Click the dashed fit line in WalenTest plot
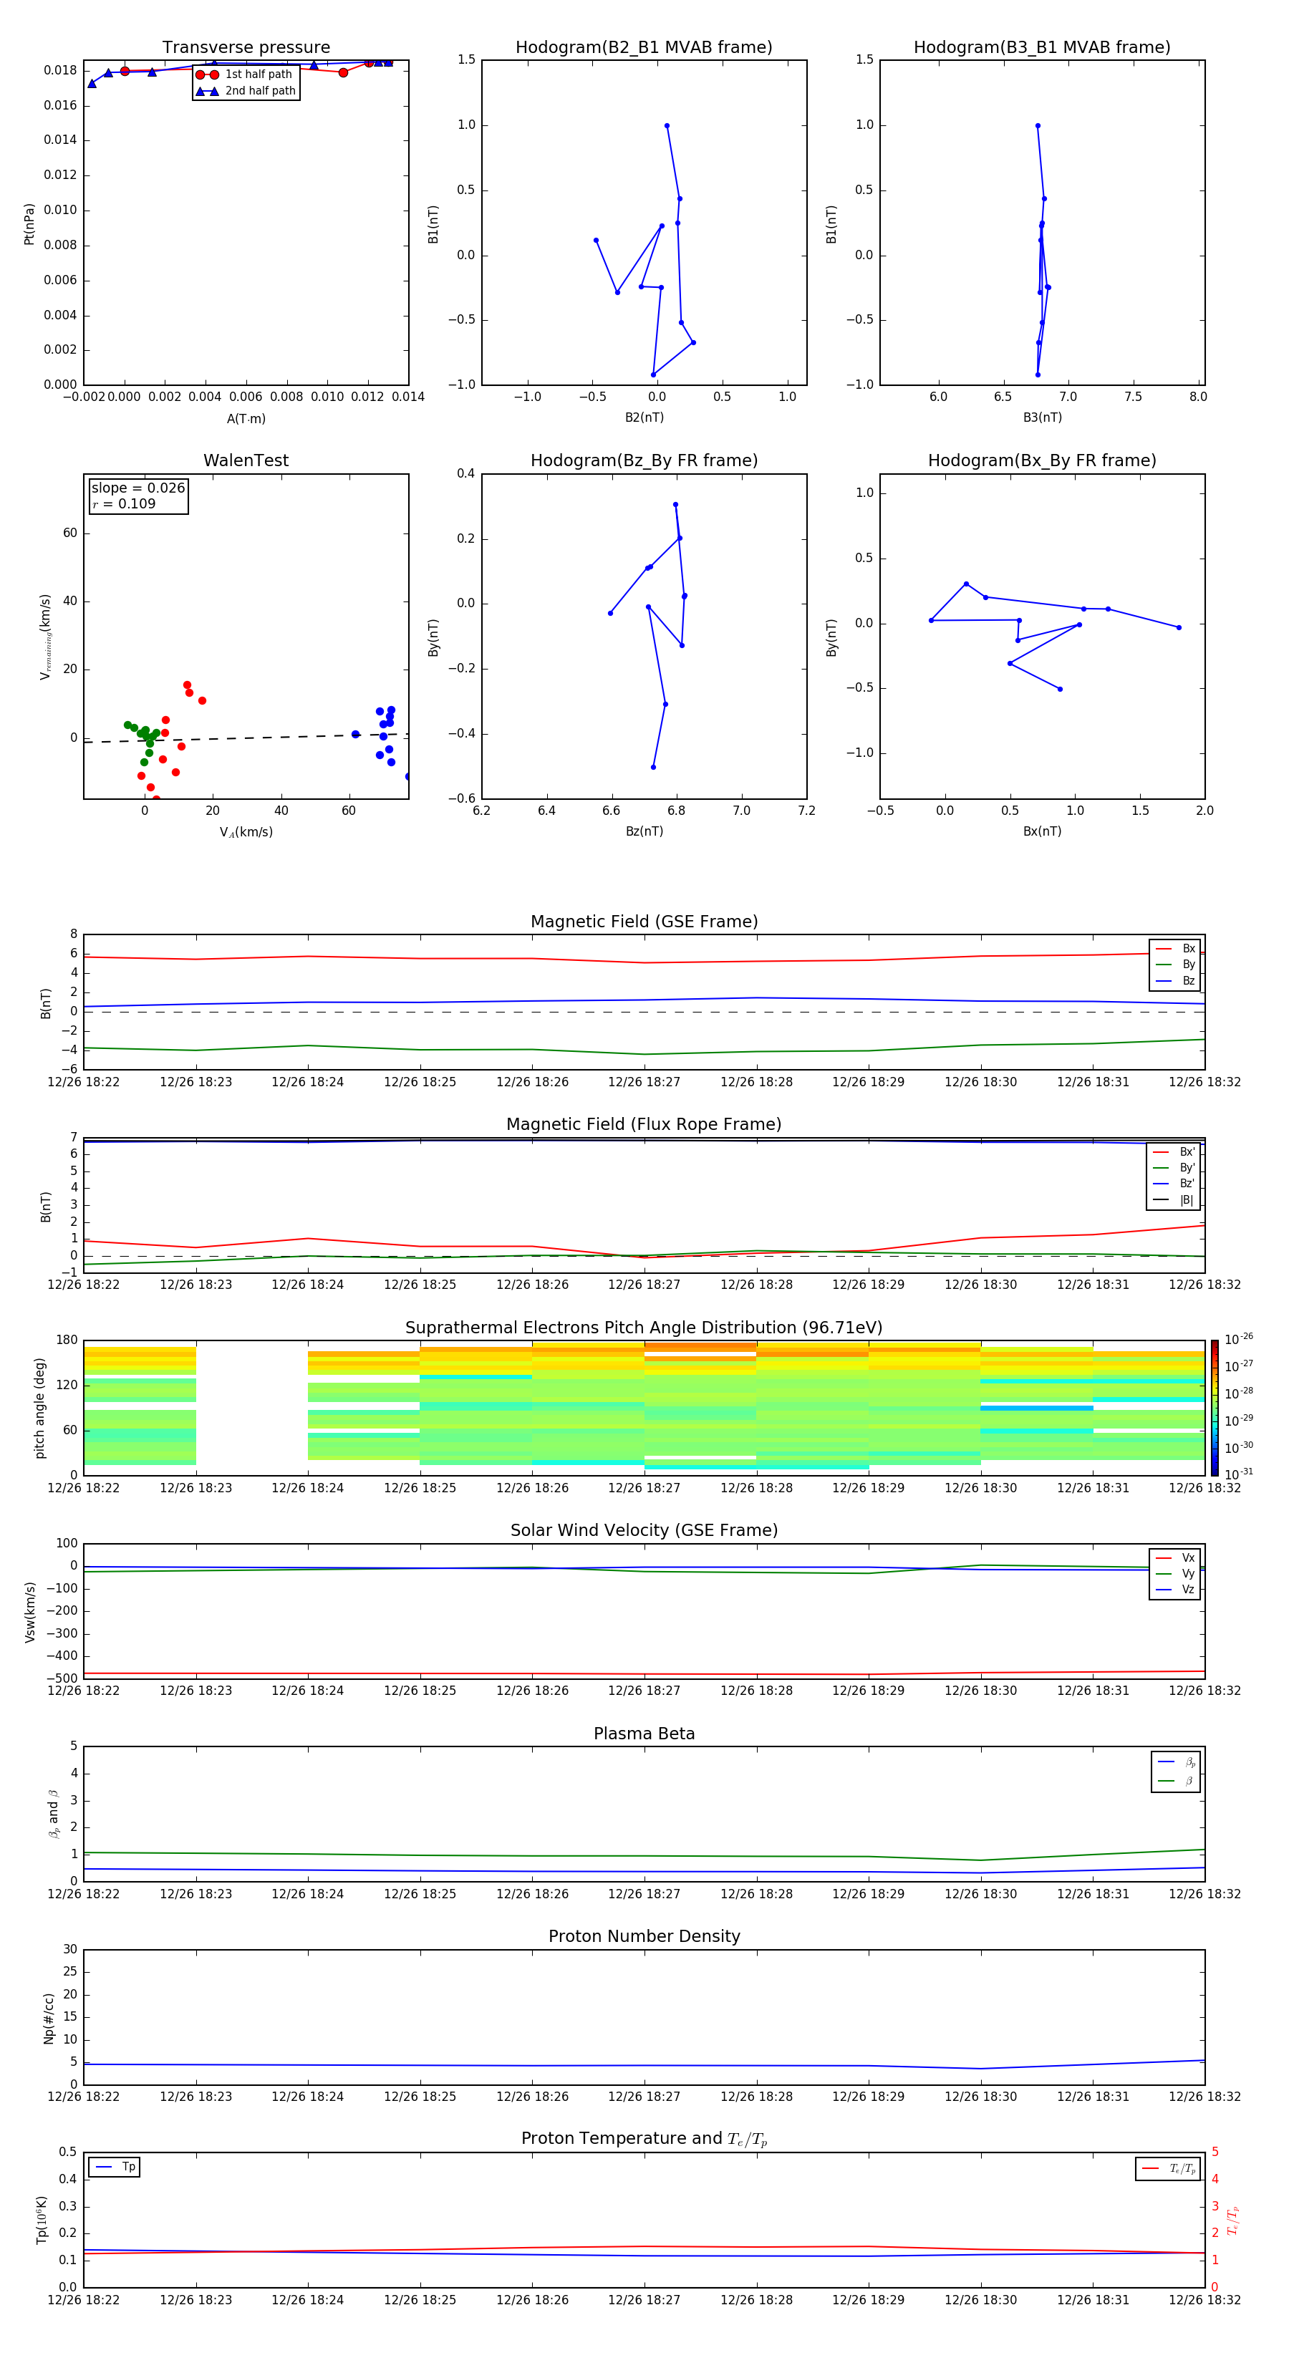Screen dimensions: 1289x2363 pyautogui.click(x=246, y=738)
